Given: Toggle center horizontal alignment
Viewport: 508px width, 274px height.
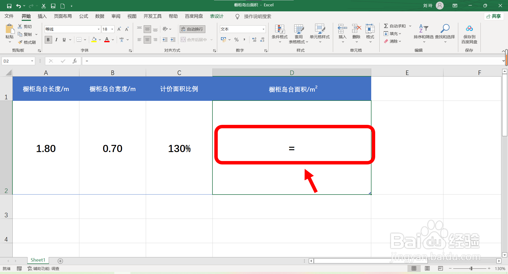Looking at the screenshot, I should click(147, 40).
